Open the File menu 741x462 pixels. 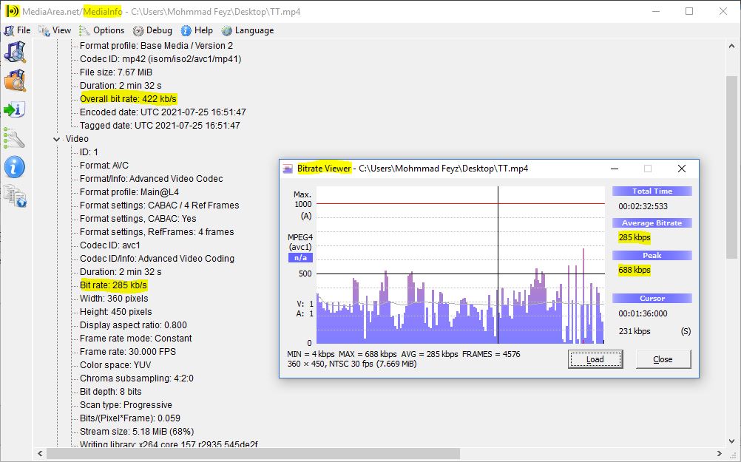pyautogui.click(x=18, y=30)
